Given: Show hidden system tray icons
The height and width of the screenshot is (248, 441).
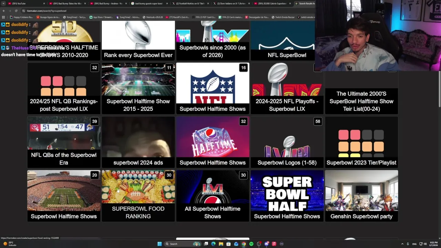Looking at the screenshot, I should [402, 244].
